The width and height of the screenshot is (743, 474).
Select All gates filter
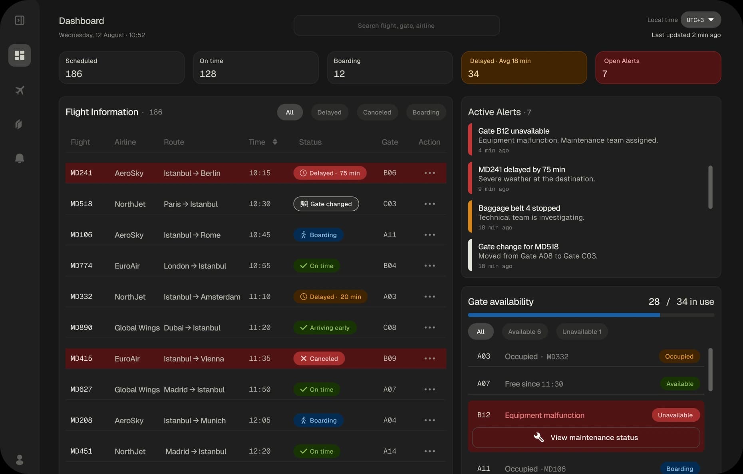pos(481,332)
